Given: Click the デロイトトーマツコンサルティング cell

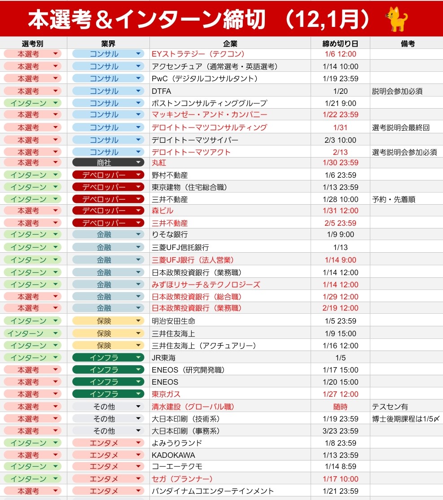Looking at the screenshot, I should [230, 127].
